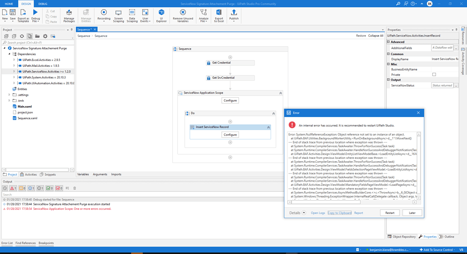Screen dimensions: 467x254
Task: Collapse the Dependencies node
Action: (9, 54)
